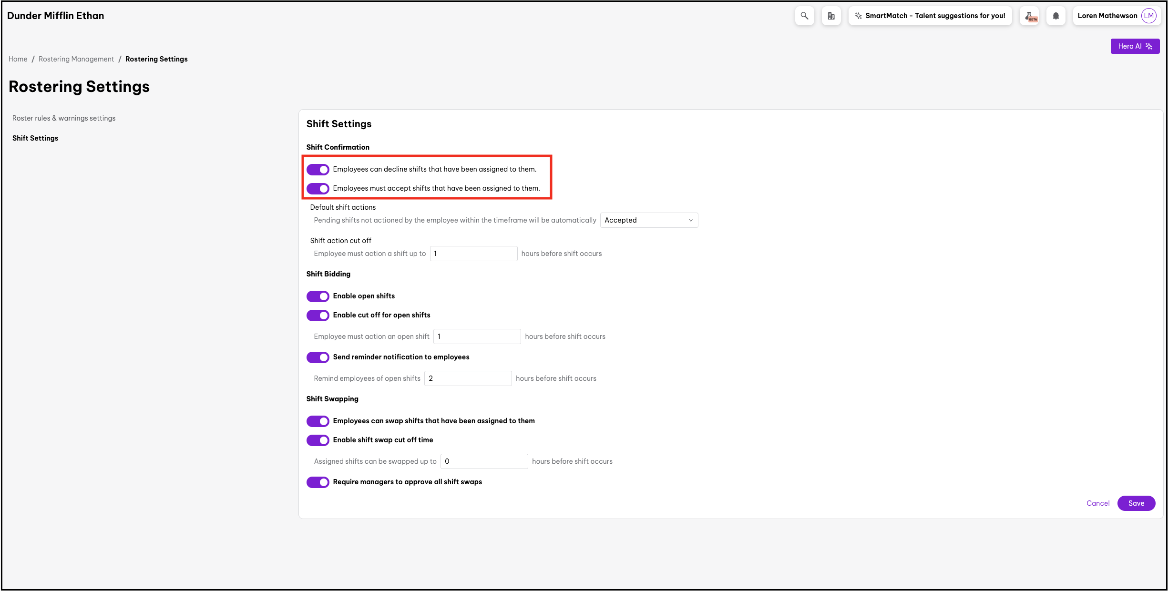
Task: Disable Require managers to approve swaps
Action: click(x=318, y=482)
